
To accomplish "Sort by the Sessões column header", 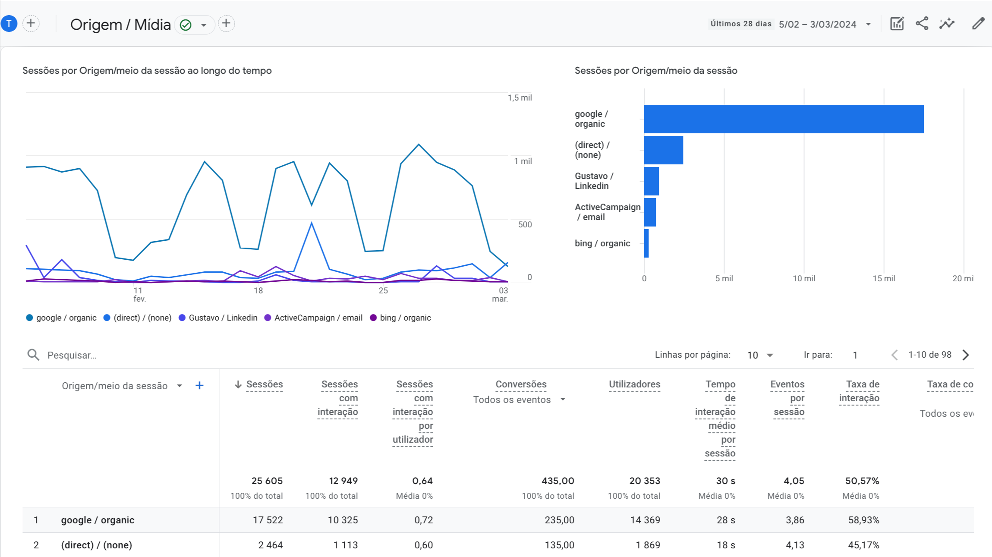I will [264, 384].
